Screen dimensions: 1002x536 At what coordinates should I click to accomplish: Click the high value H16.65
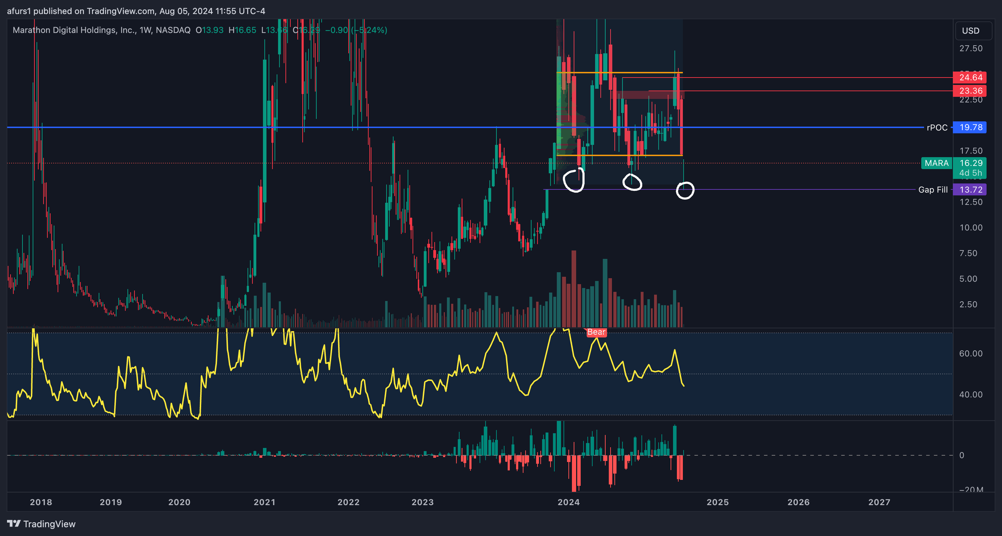242,30
